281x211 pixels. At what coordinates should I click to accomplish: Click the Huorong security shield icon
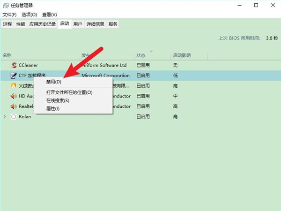pos(14,86)
